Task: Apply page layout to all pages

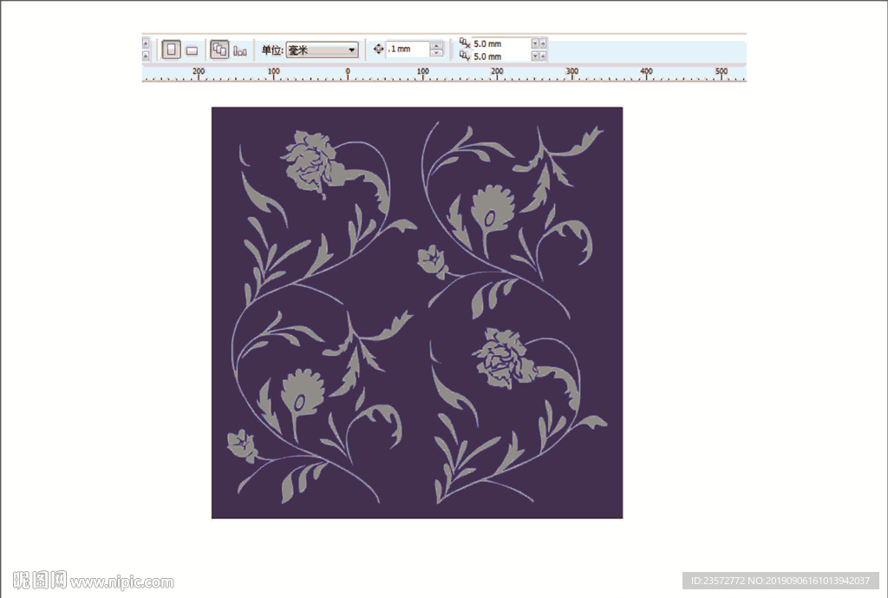Action: (x=219, y=50)
